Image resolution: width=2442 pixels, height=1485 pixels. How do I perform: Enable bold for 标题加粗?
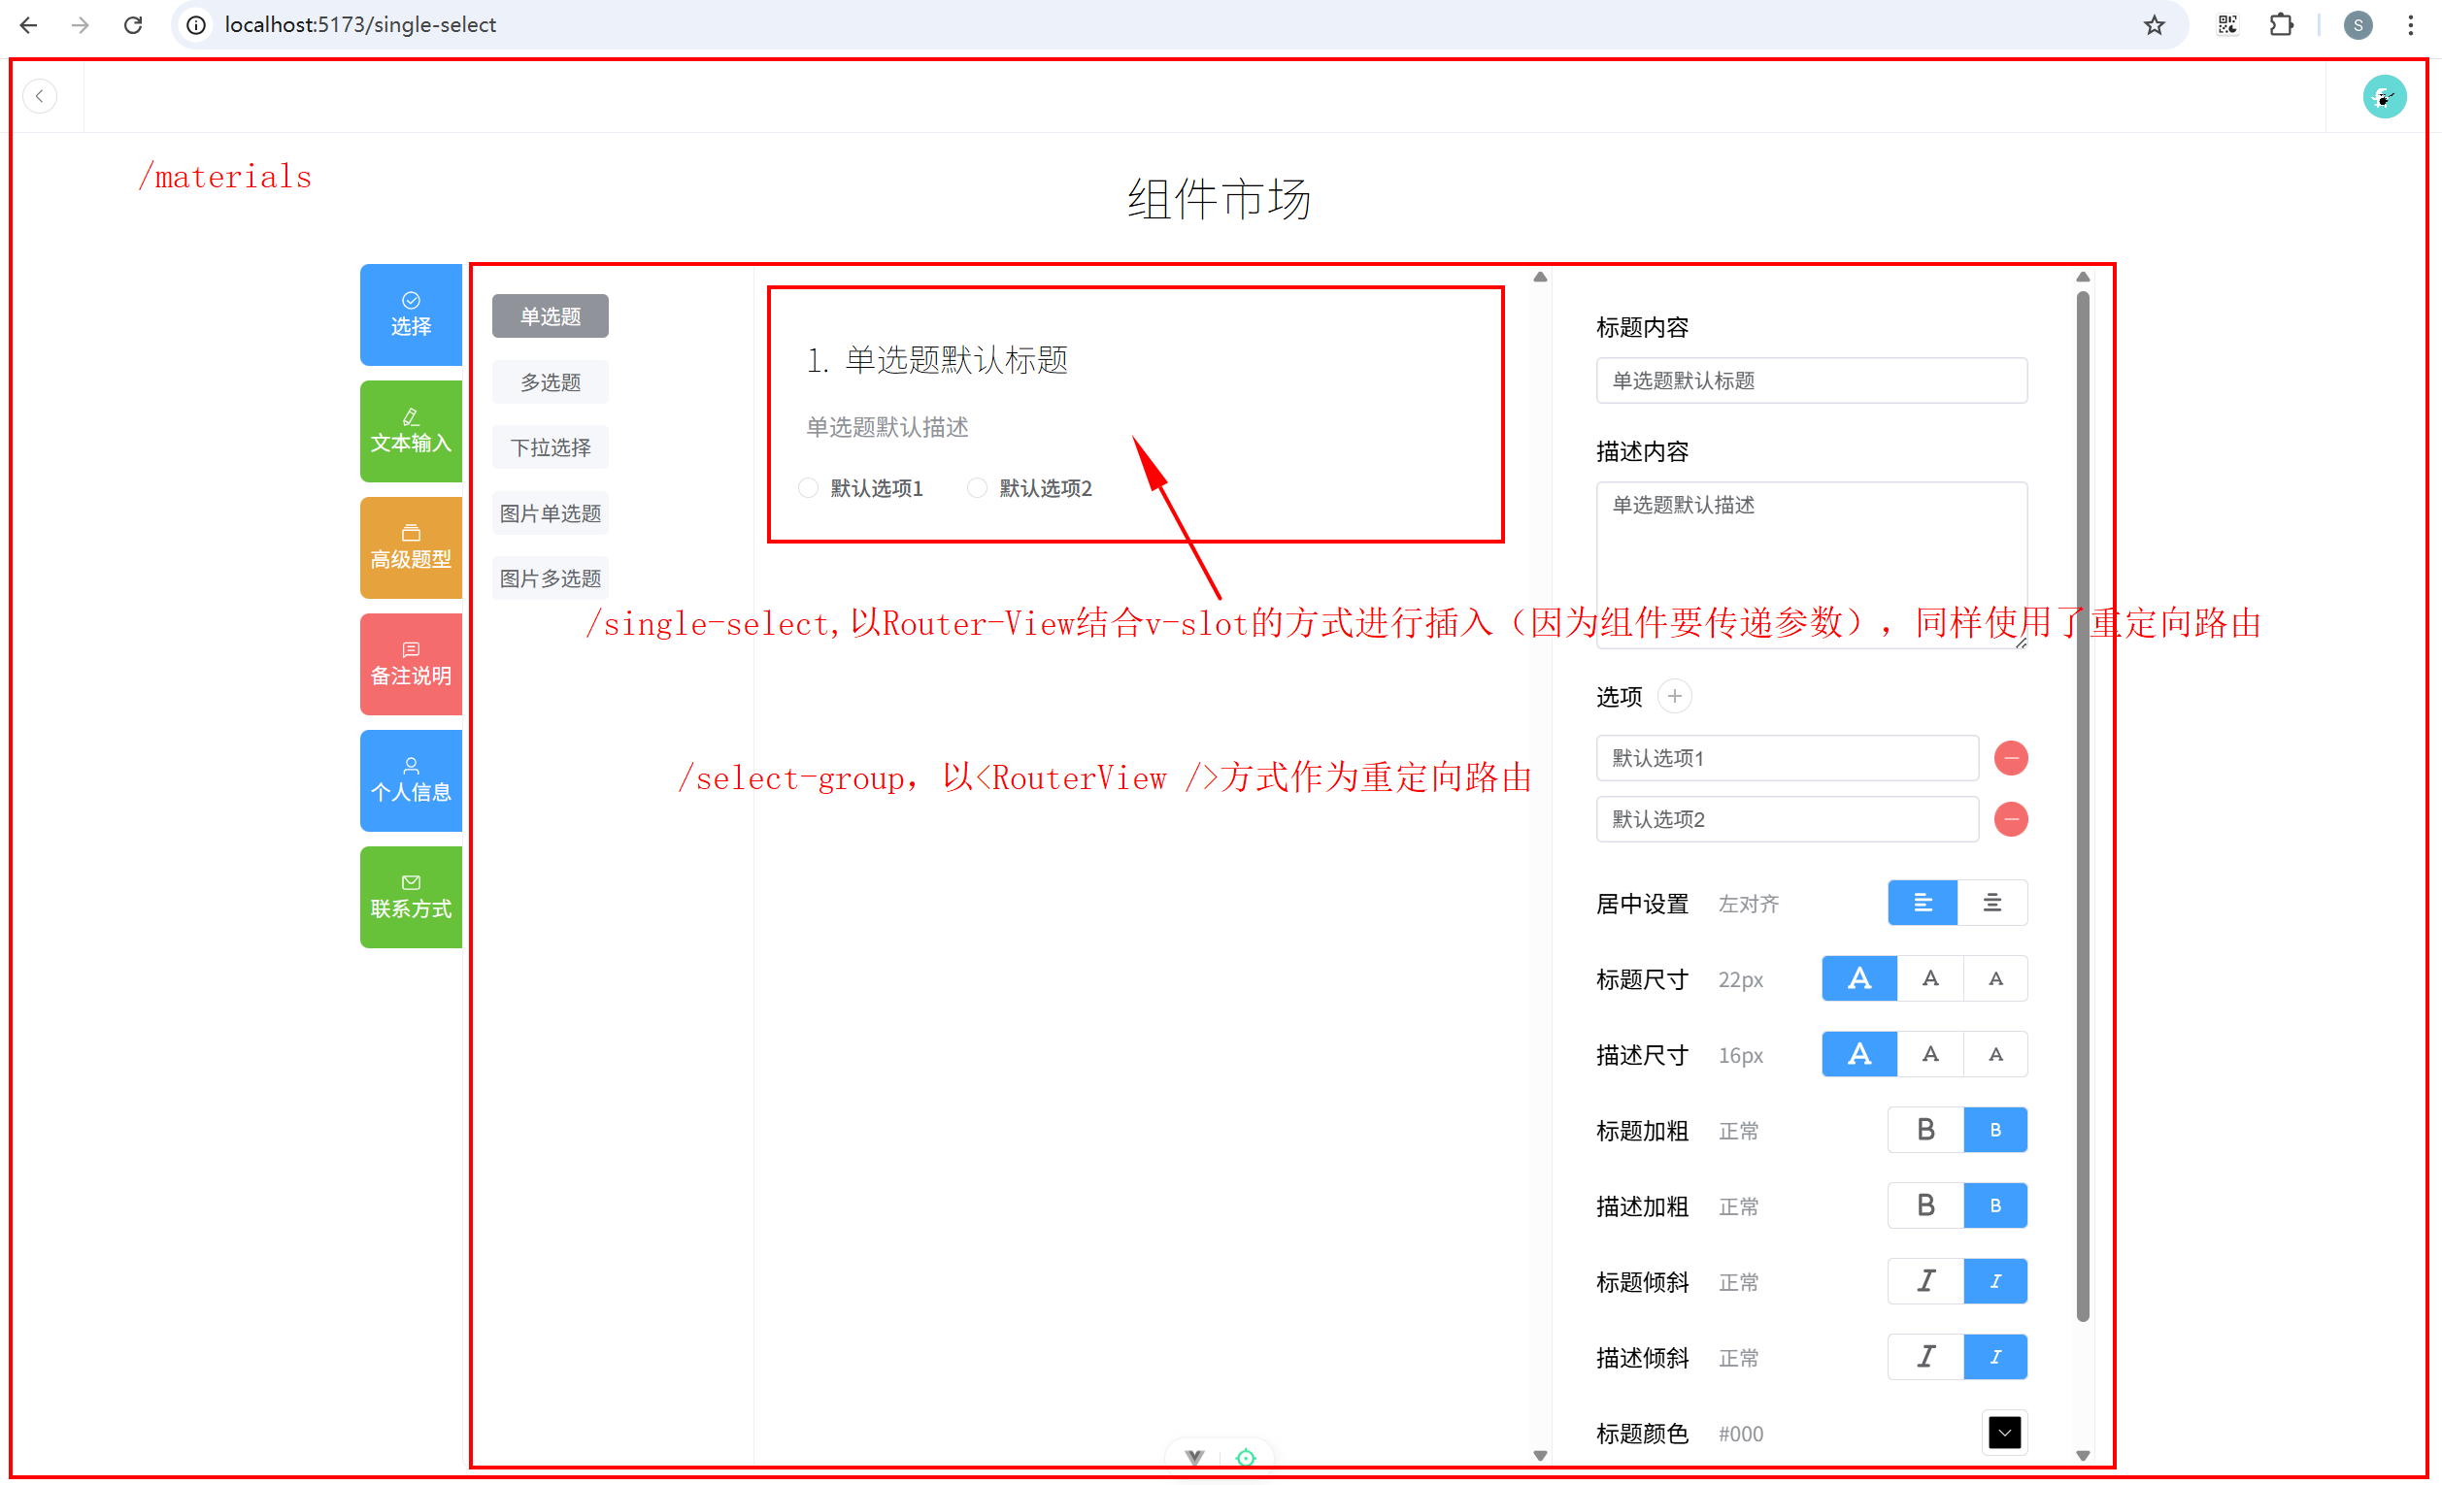point(1924,1130)
